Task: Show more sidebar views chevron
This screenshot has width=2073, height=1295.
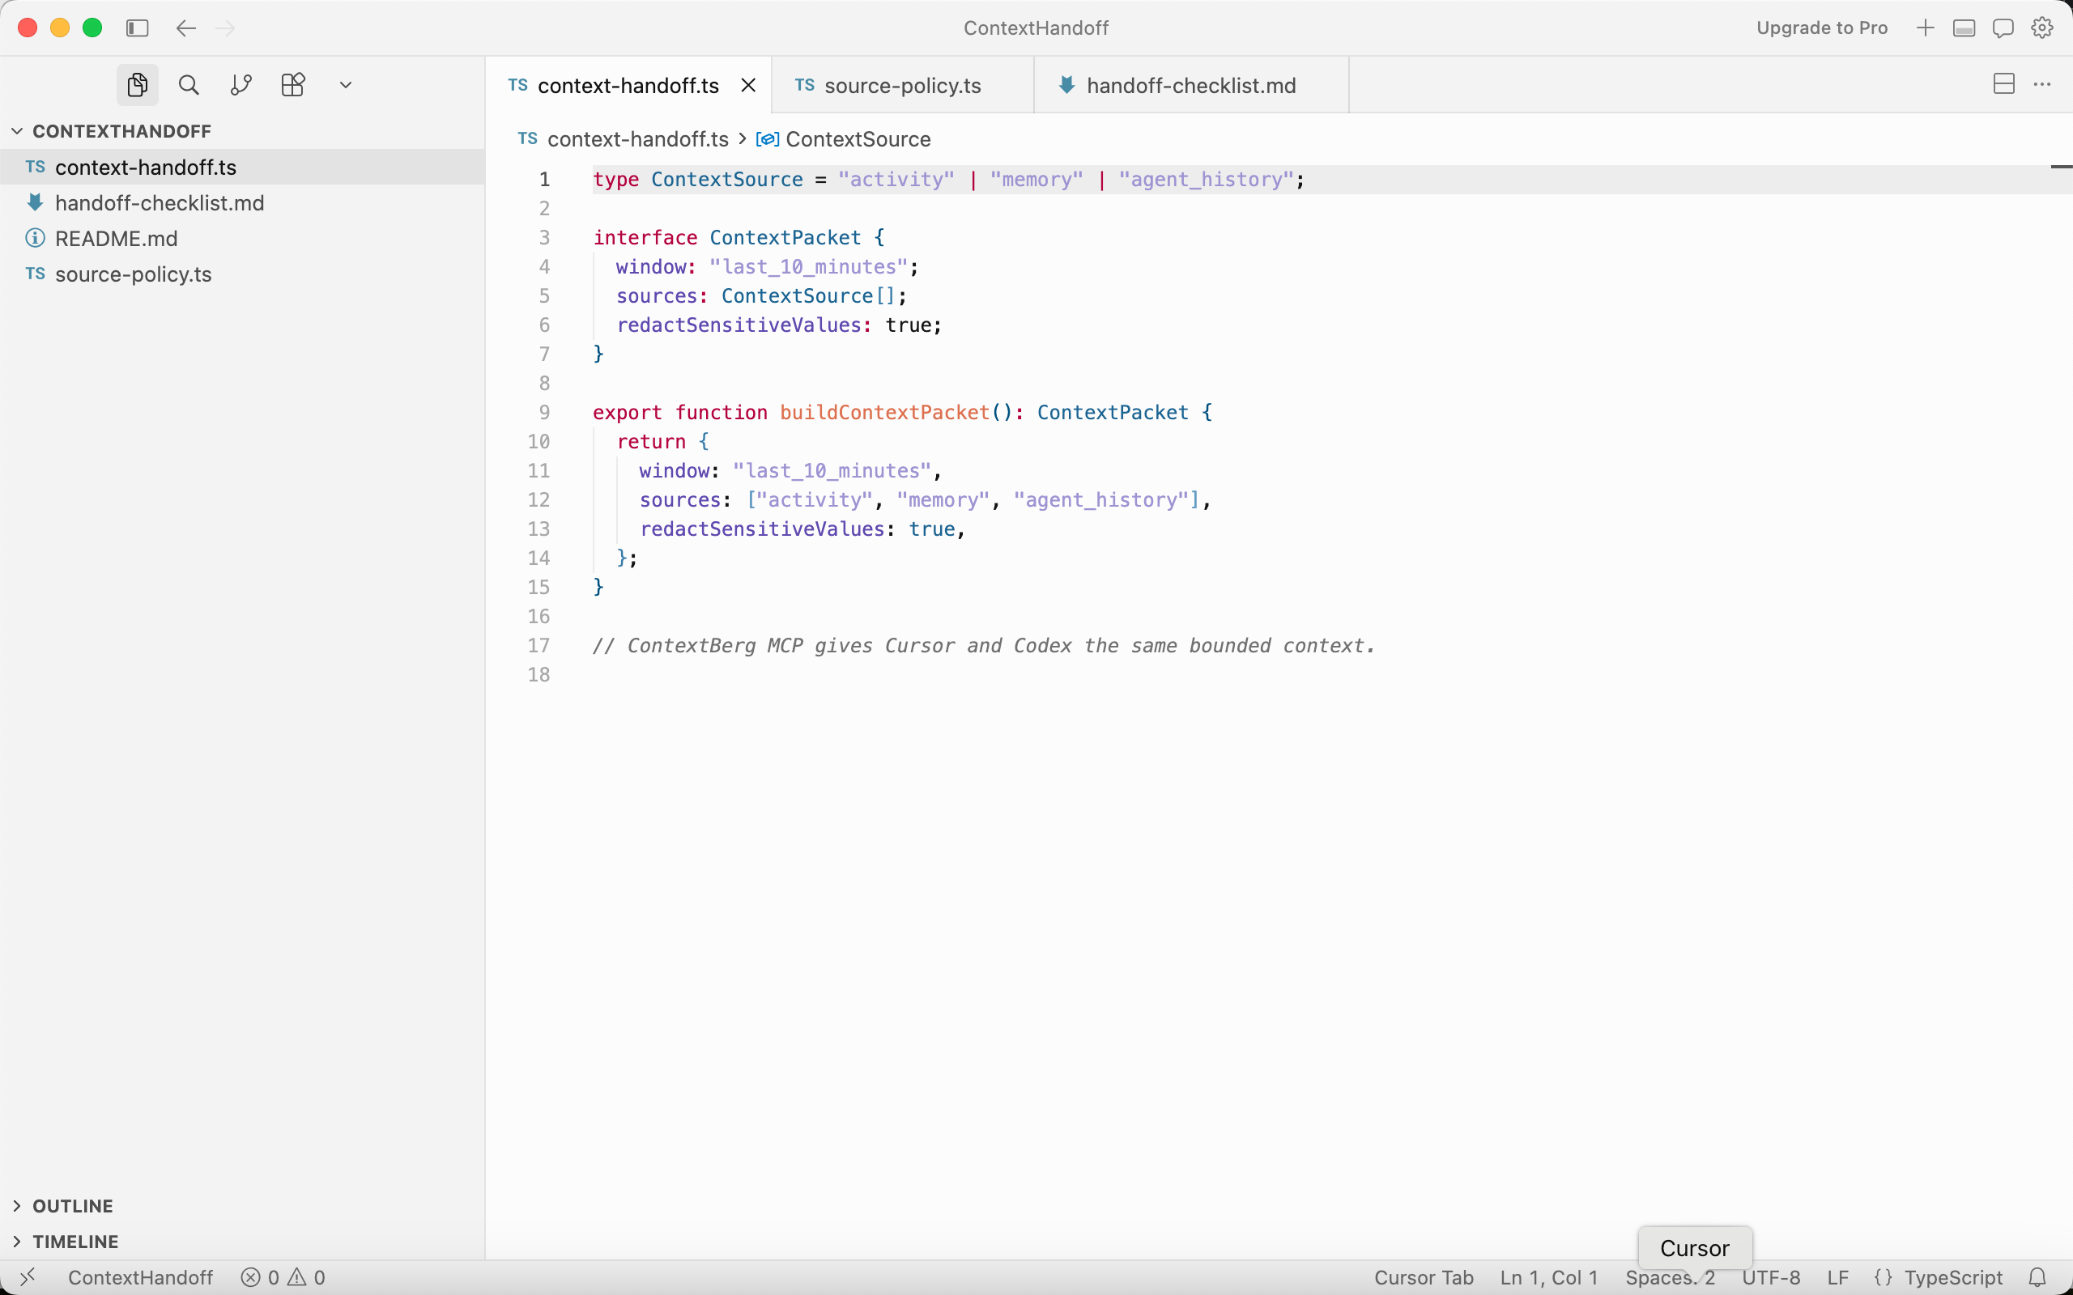Action: click(x=345, y=85)
